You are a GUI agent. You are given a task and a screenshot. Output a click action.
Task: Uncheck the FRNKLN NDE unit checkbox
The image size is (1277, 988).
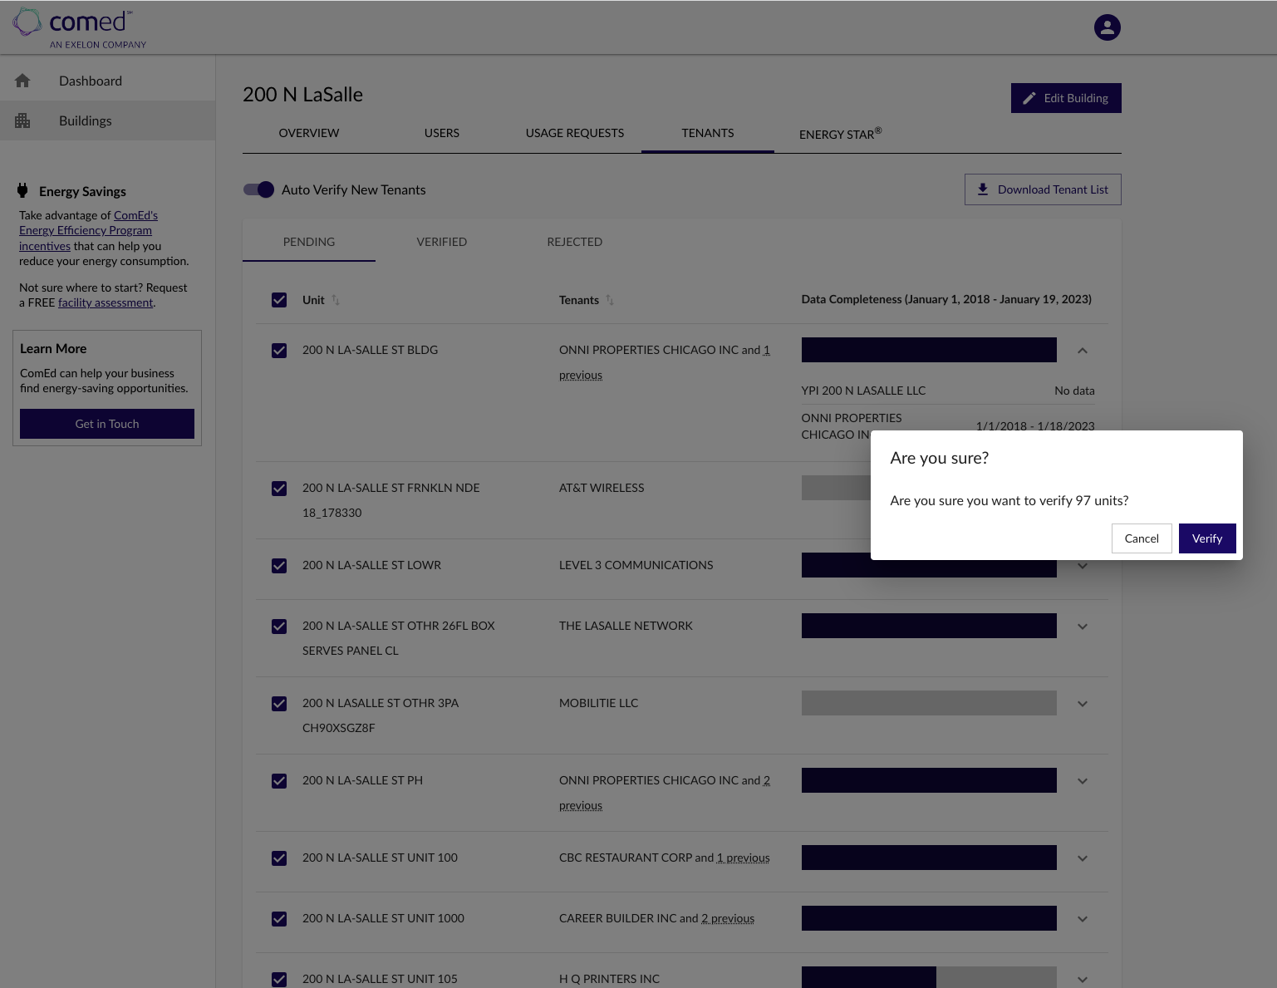(x=279, y=489)
